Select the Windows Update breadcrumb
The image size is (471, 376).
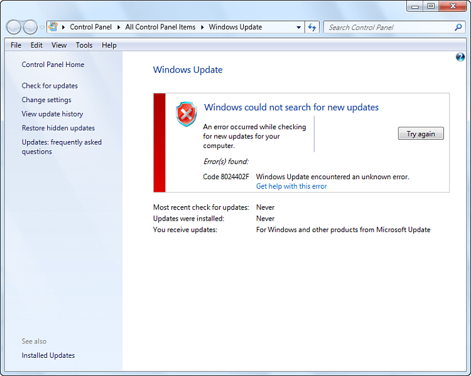(235, 28)
